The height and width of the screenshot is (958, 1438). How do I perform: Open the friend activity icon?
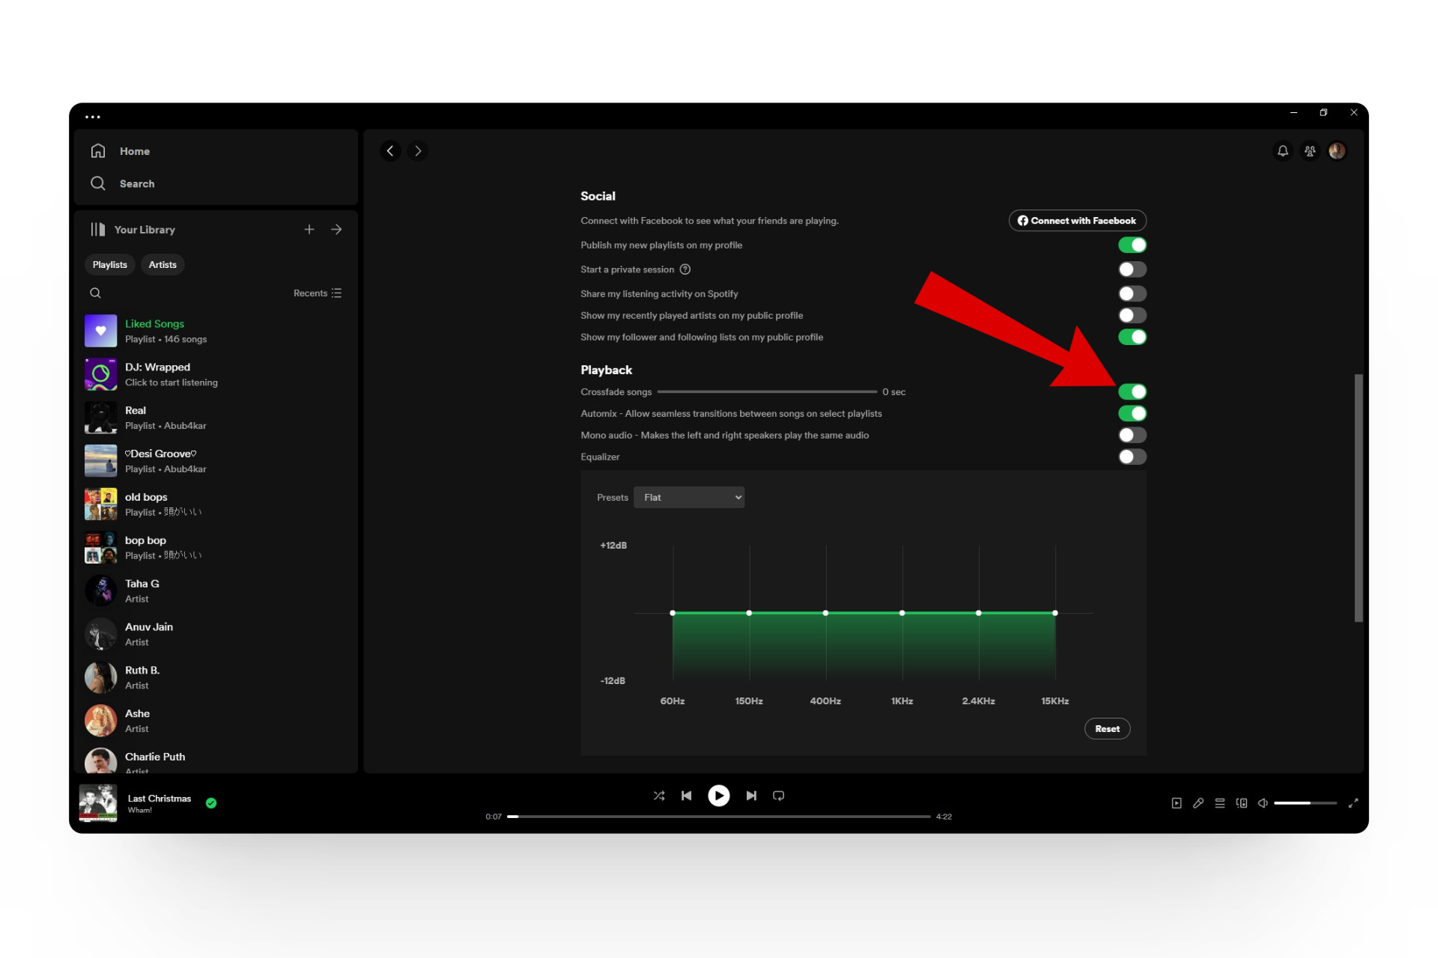(x=1309, y=151)
